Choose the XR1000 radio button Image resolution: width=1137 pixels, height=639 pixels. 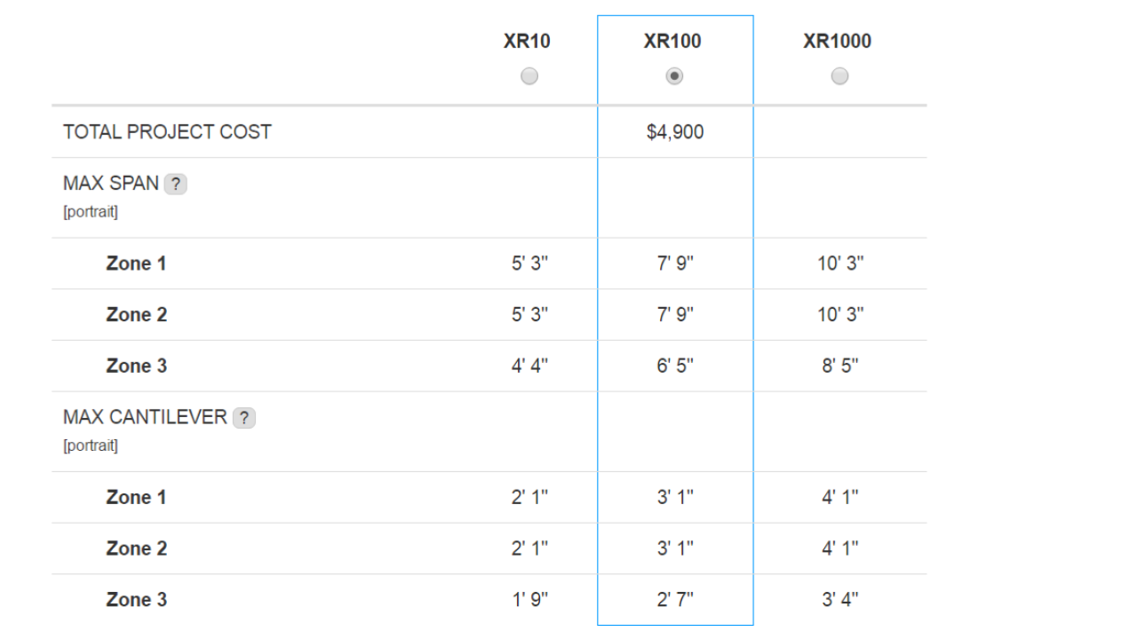[839, 76]
